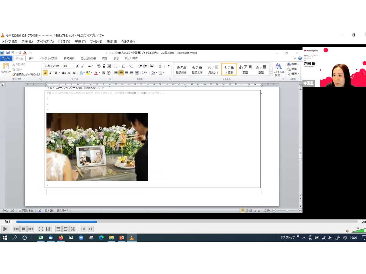This screenshot has height=274, width=366.
Task: Skip to next media in VLC playlist
Action: (x=30, y=229)
